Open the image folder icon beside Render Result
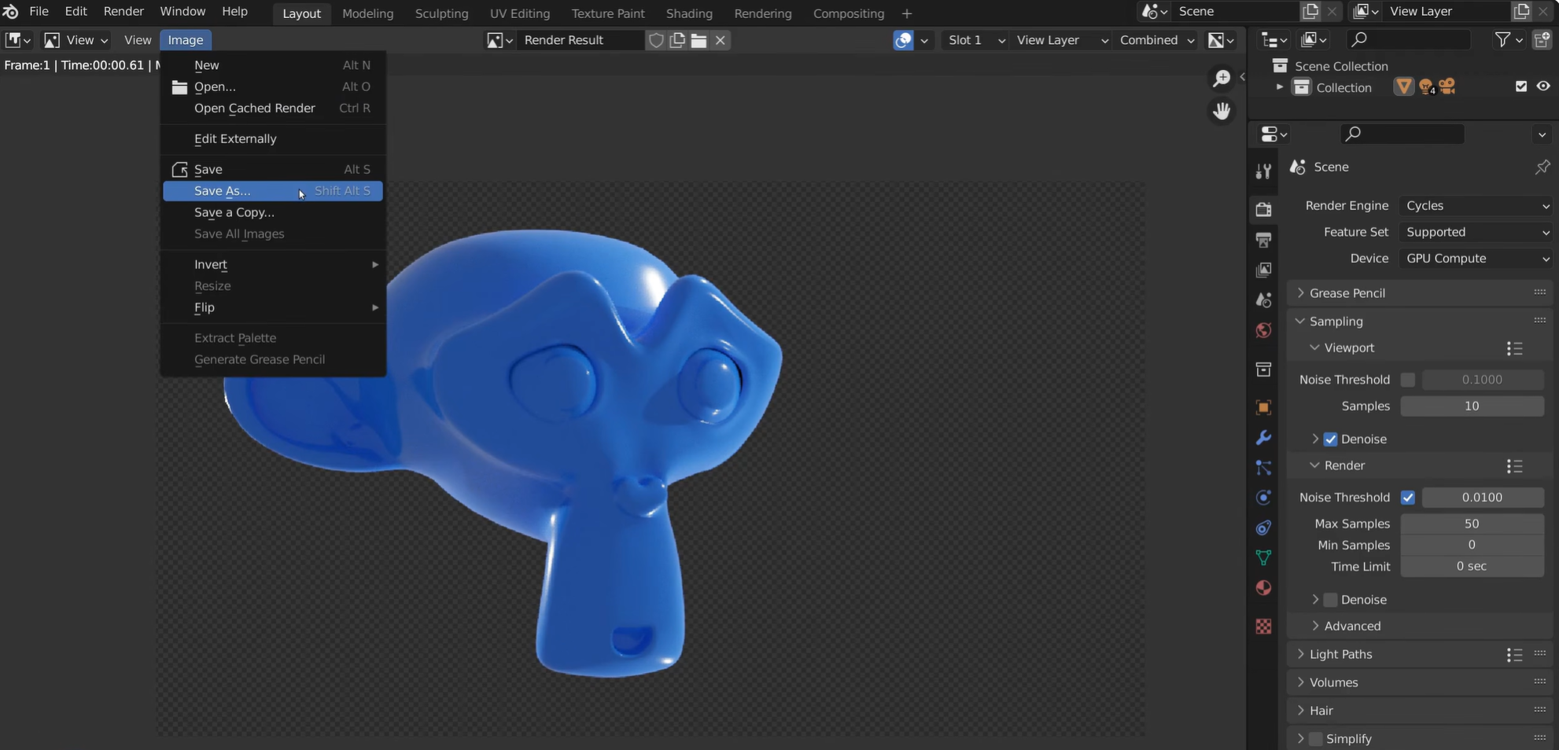 698,40
